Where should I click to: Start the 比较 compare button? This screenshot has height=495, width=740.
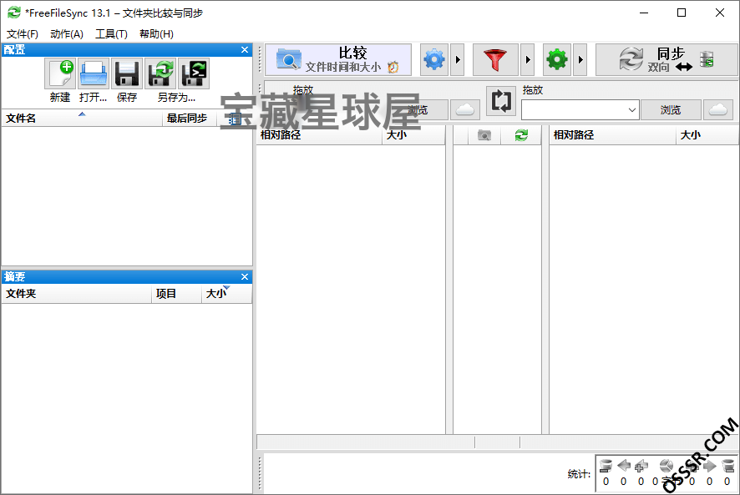[338, 60]
